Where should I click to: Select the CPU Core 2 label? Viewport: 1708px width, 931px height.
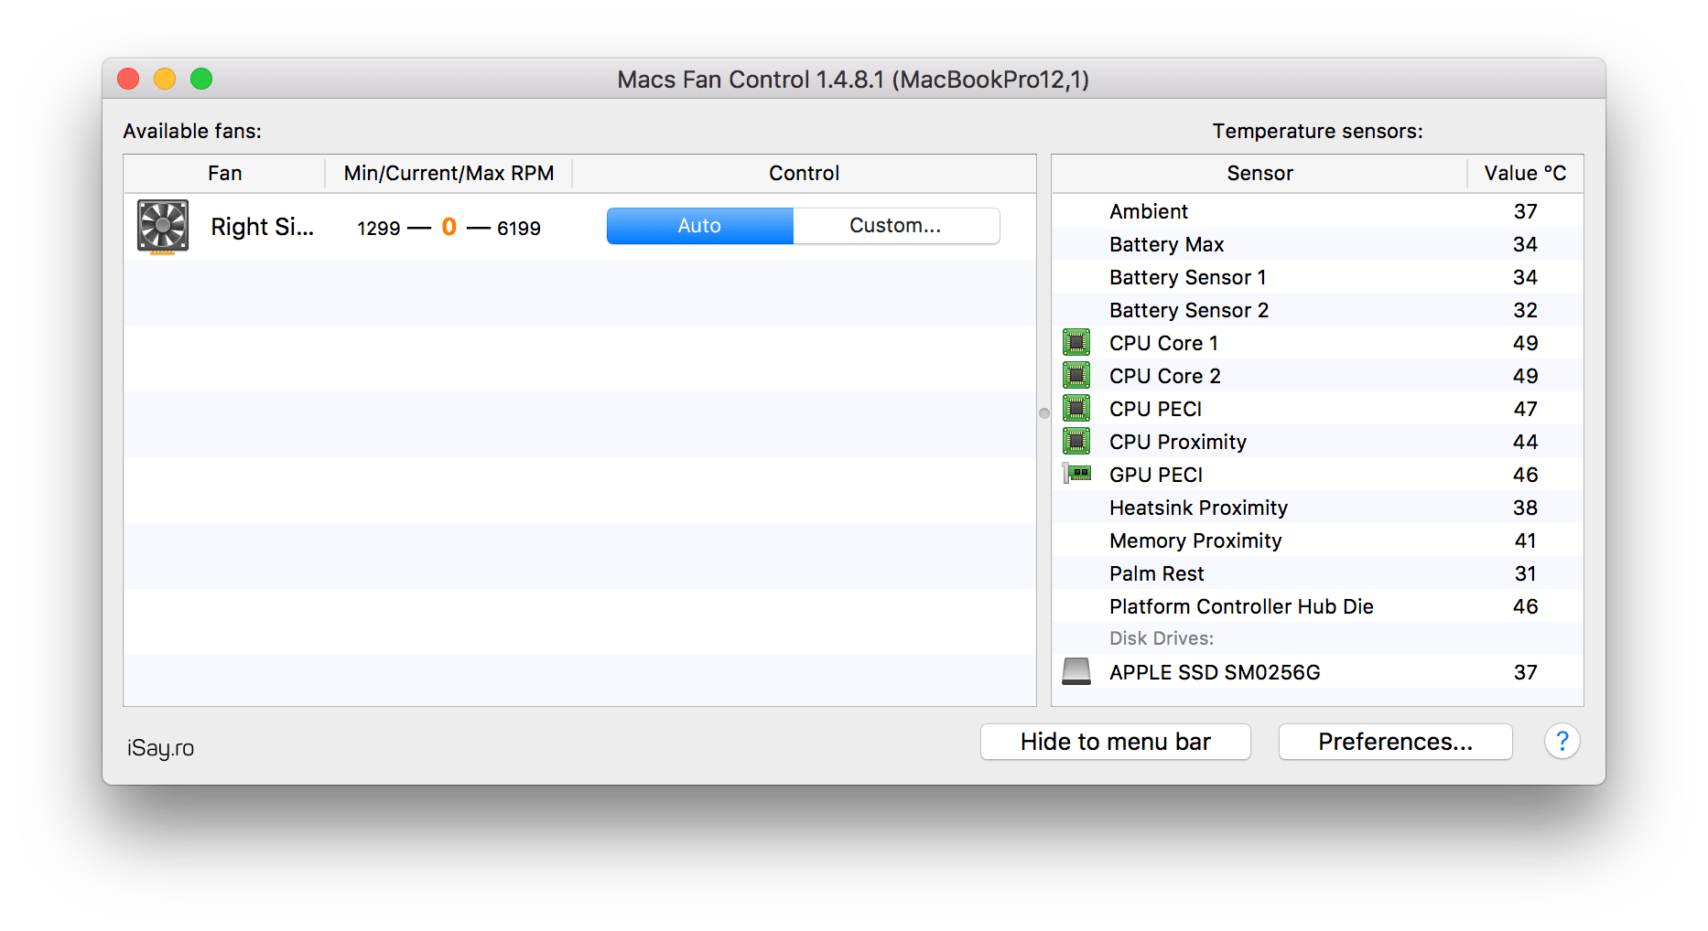pos(1164,376)
